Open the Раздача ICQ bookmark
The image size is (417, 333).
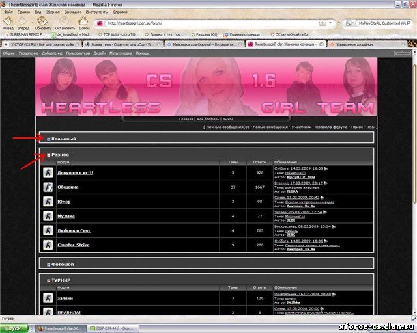click(204, 34)
